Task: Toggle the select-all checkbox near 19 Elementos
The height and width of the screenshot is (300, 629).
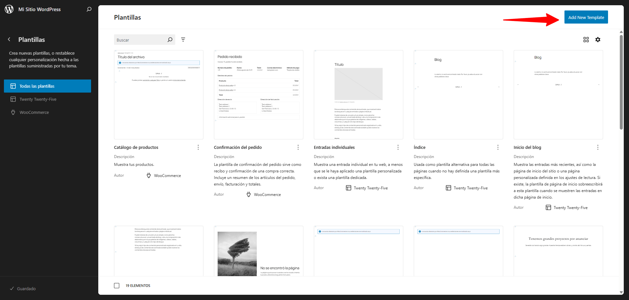Action: click(x=117, y=286)
